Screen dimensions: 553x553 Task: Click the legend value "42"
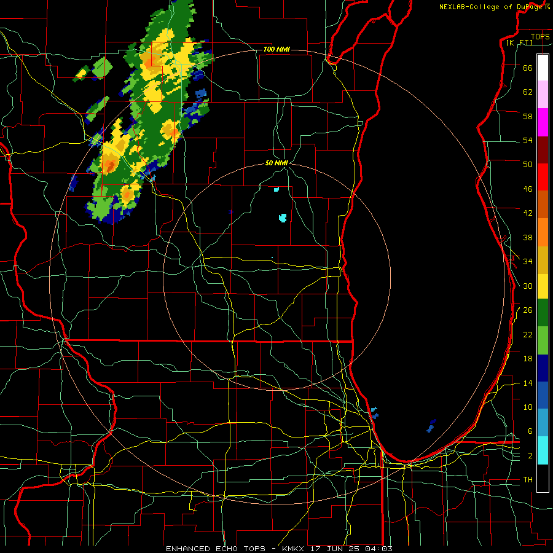pyautogui.click(x=528, y=213)
